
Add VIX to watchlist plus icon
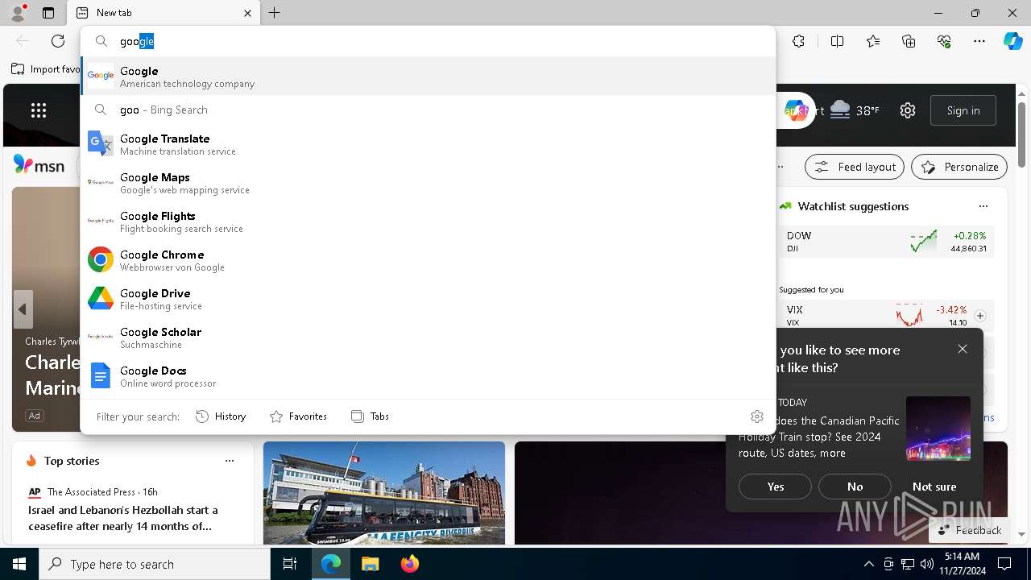[x=980, y=316]
